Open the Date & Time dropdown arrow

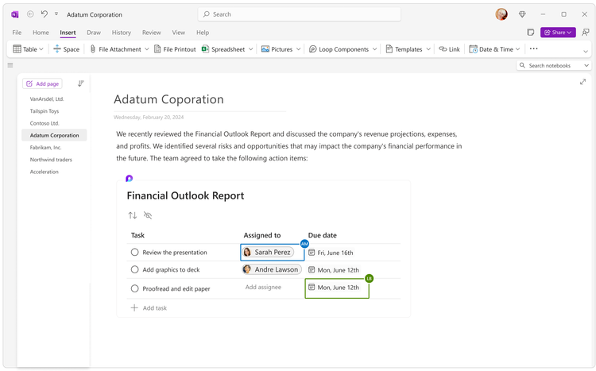(517, 49)
